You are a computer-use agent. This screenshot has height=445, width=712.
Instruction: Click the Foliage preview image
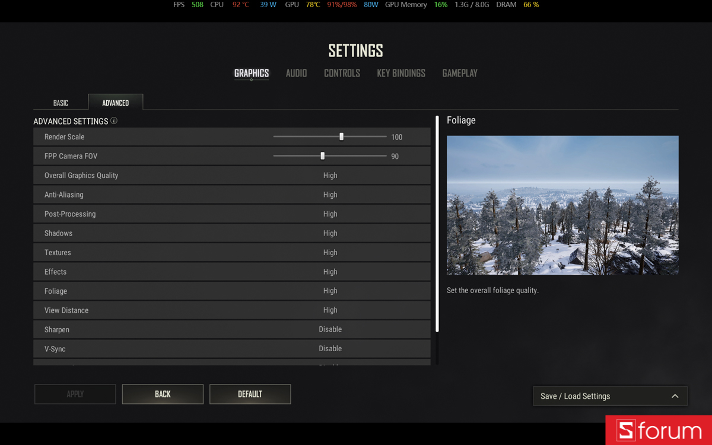pos(562,205)
